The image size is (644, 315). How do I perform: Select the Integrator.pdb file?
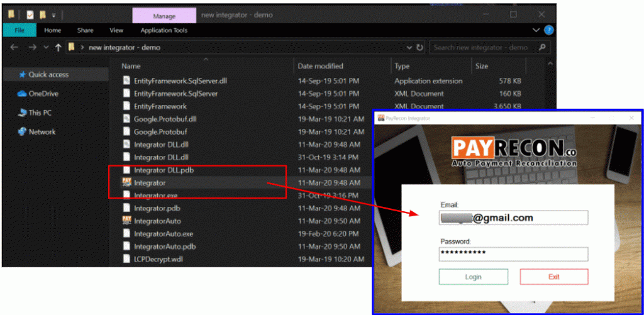(x=157, y=208)
